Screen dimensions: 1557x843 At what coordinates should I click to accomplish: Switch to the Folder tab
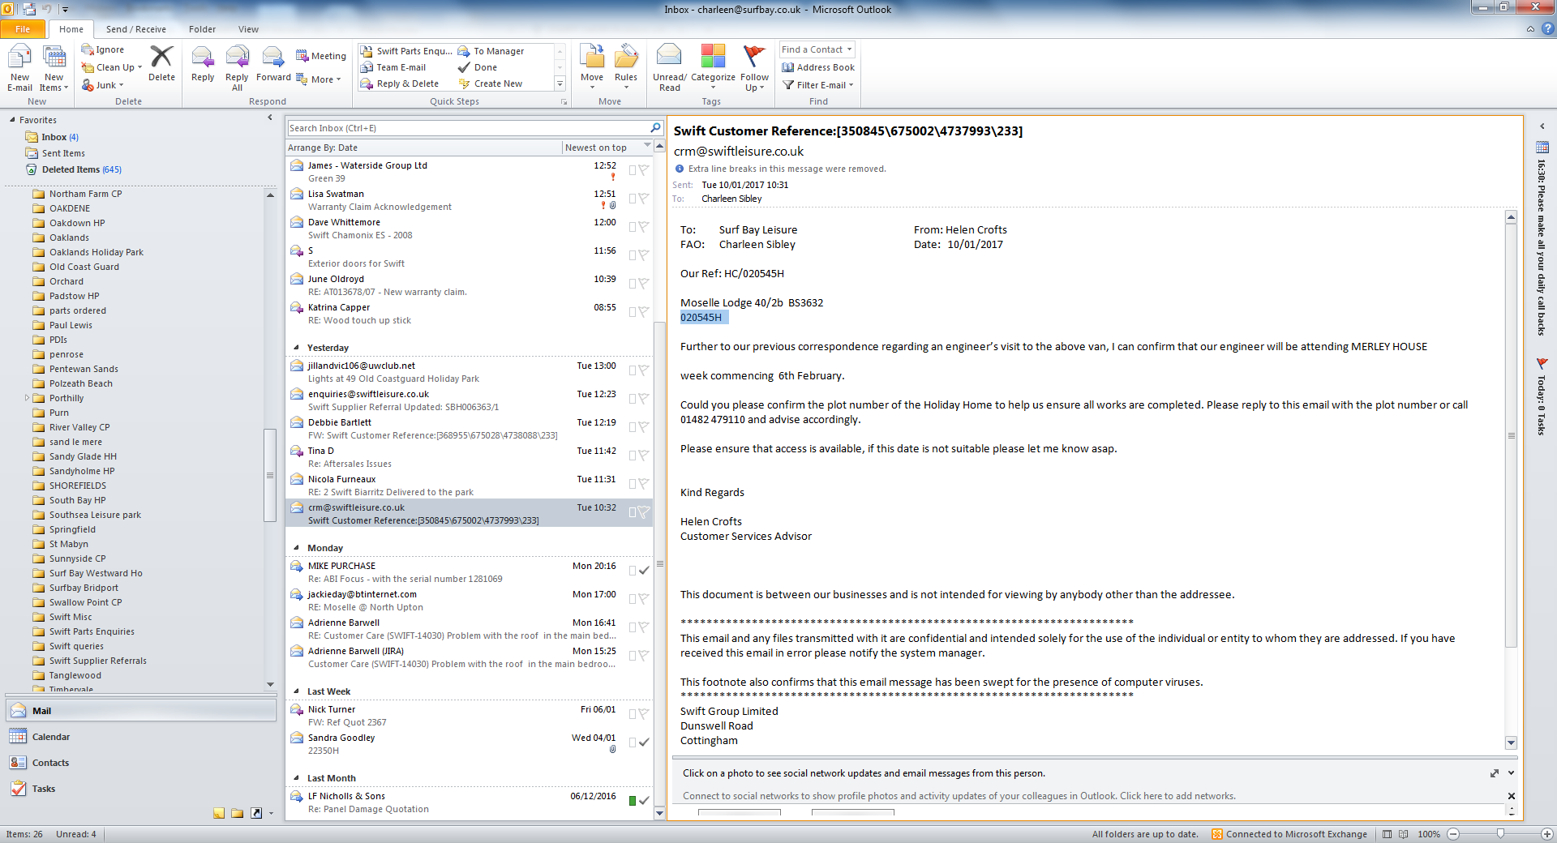pos(203,29)
